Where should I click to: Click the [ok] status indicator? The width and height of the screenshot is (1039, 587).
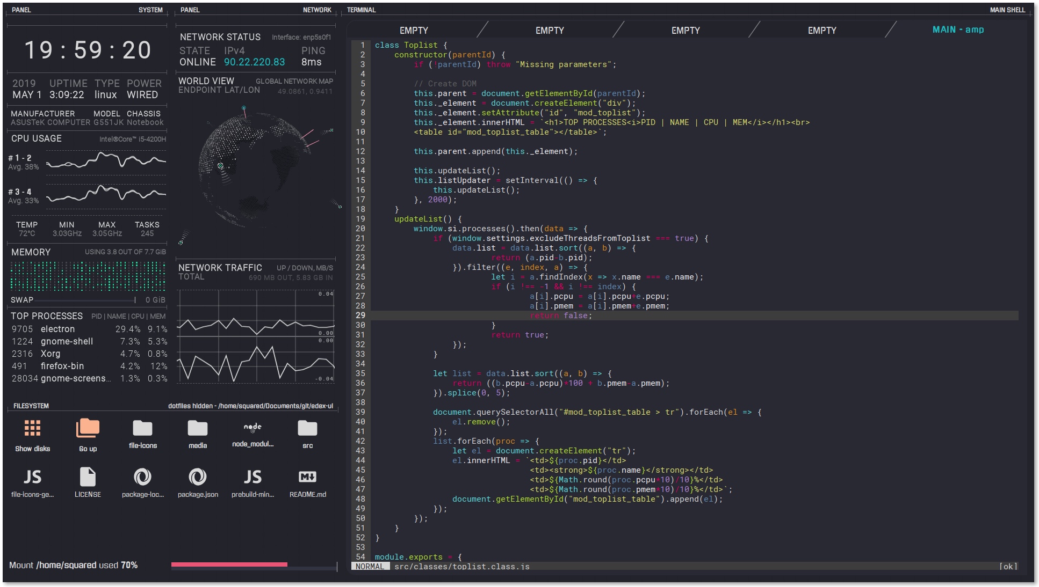[x=1008, y=567]
